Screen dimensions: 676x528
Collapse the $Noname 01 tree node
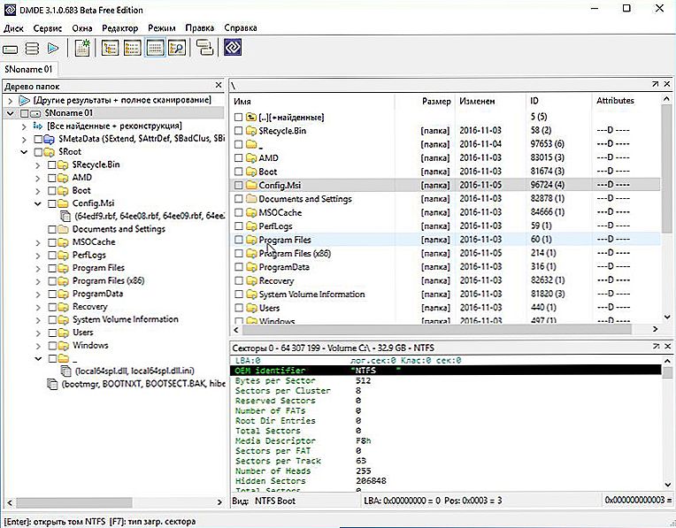11,113
